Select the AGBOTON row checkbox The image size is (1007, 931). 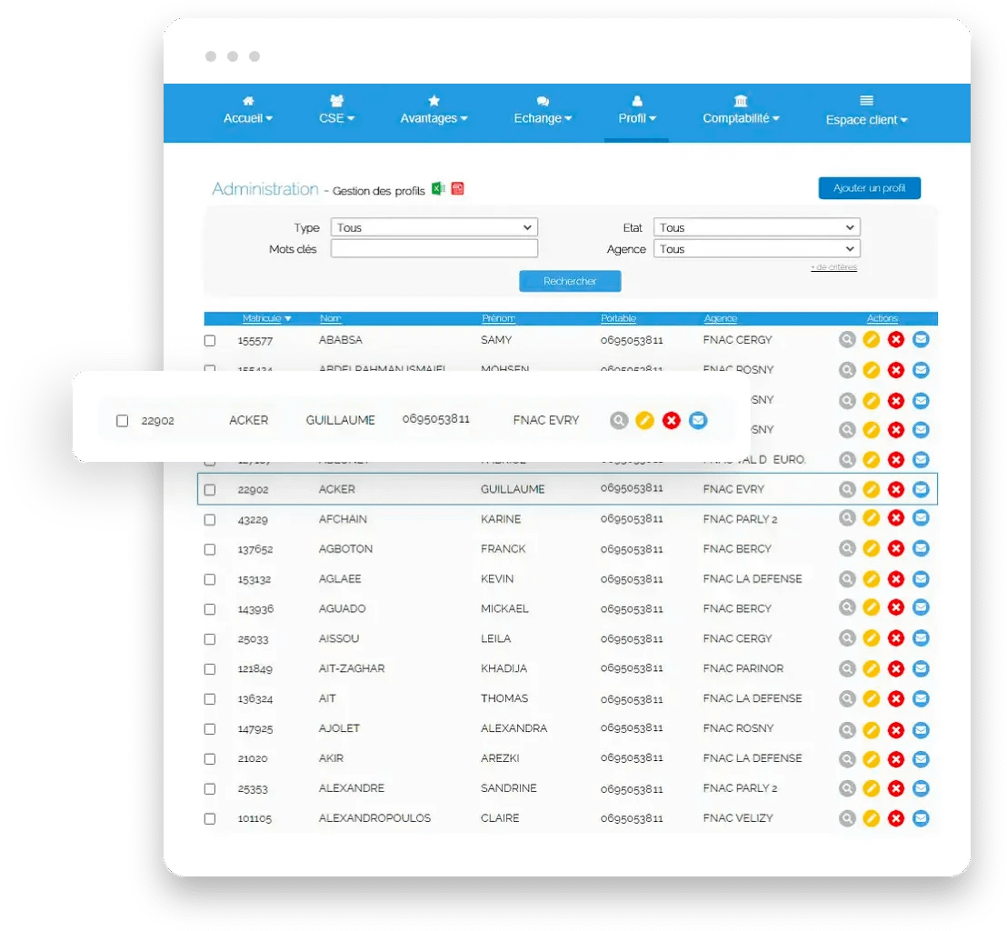(210, 549)
